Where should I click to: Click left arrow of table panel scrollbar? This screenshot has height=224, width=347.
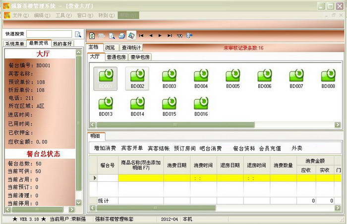click(x=93, y=125)
